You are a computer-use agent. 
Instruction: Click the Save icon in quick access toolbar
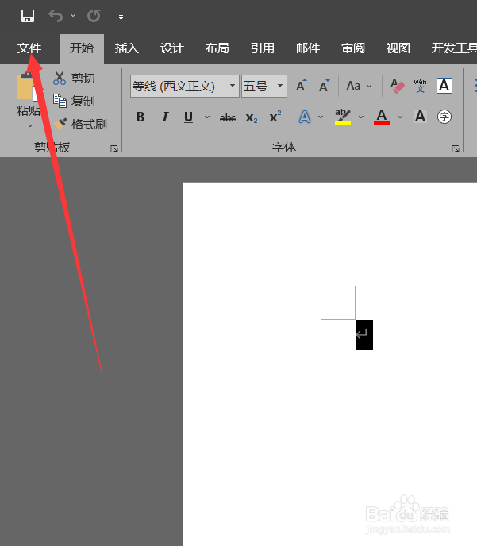[28, 16]
